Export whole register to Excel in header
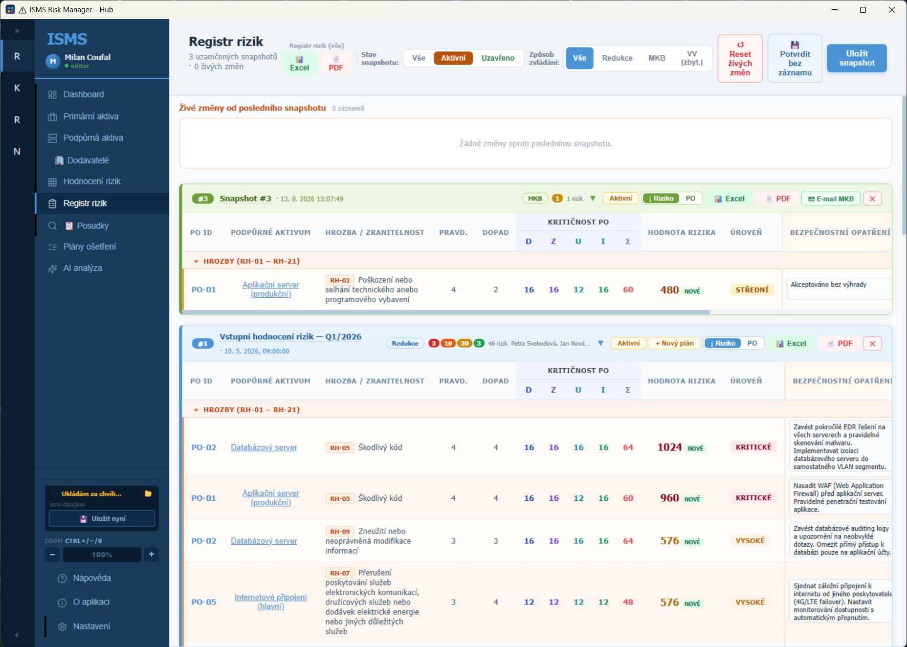Image resolution: width=907 pixels, height=647 pixels. coord(299,64)
